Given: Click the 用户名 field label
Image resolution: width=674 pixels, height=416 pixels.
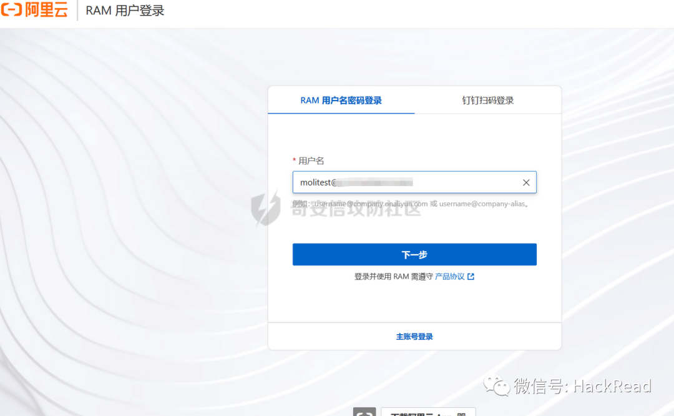Looking at the screenshot, I should (311, 161).
